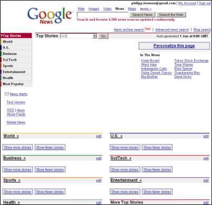Image resolution: width=212 pixels, height=205 pixels.
Task: Open My Account link
Action: [187, 3]
